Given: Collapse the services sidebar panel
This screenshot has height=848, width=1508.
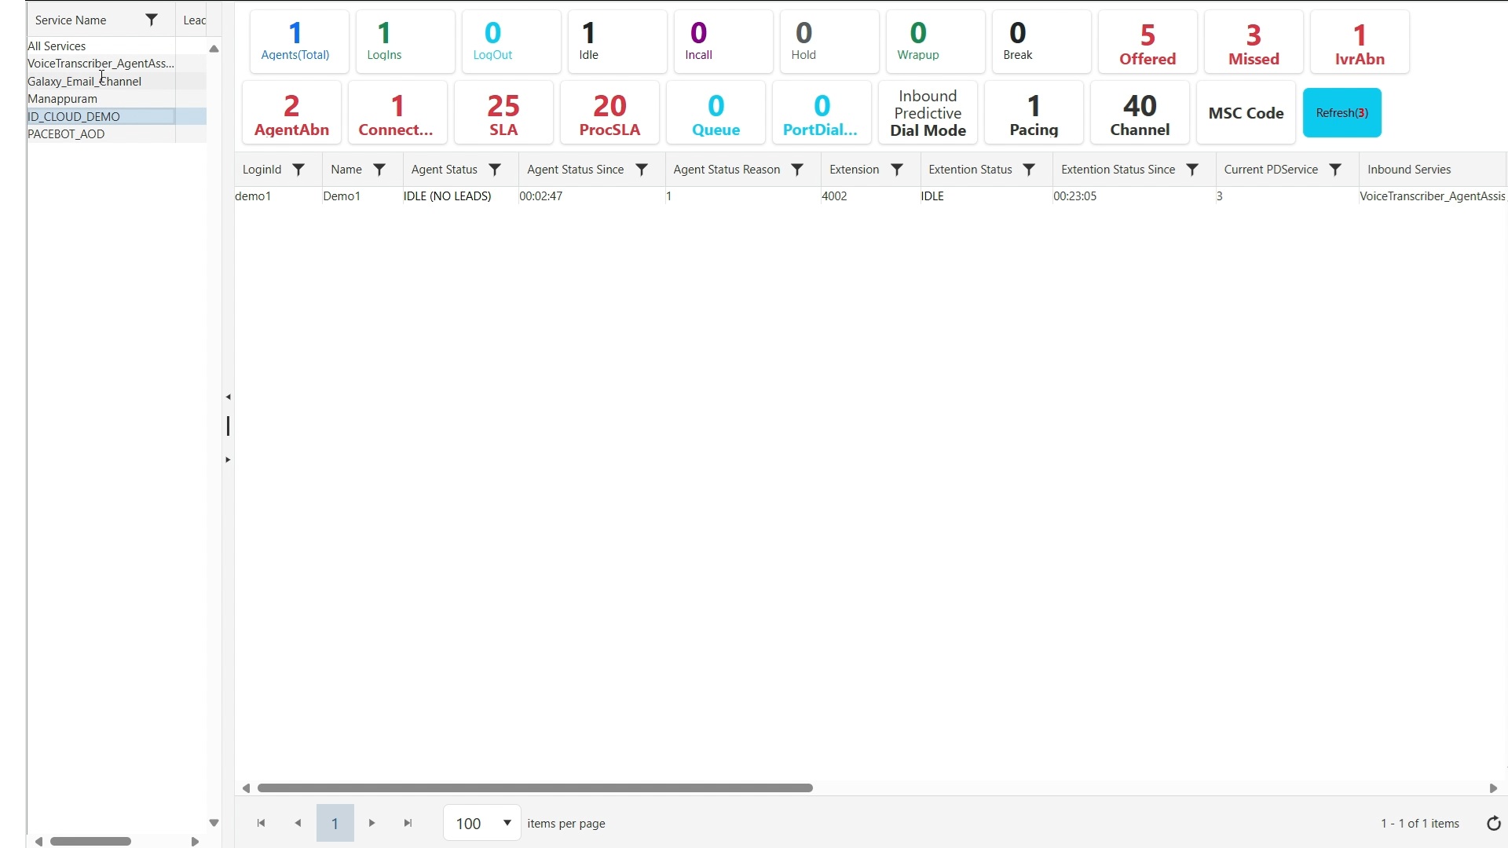Looking at the screenshot, I should (x=228, y=397).
